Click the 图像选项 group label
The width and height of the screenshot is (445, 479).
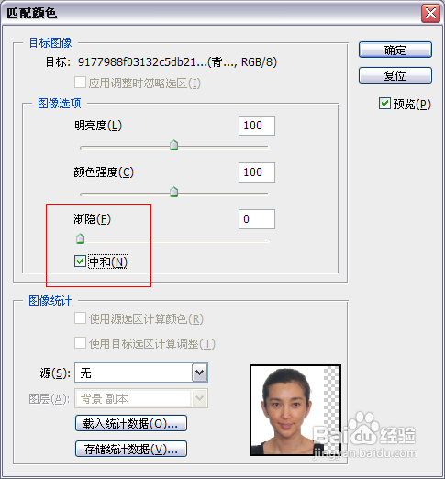coord(60,104)
